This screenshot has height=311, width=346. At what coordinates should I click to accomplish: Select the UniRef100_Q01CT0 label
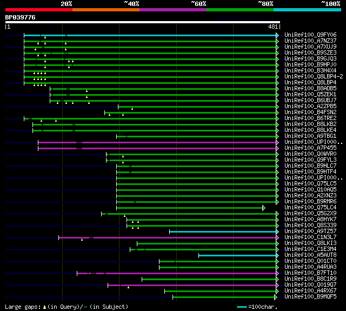click(310, 261)
